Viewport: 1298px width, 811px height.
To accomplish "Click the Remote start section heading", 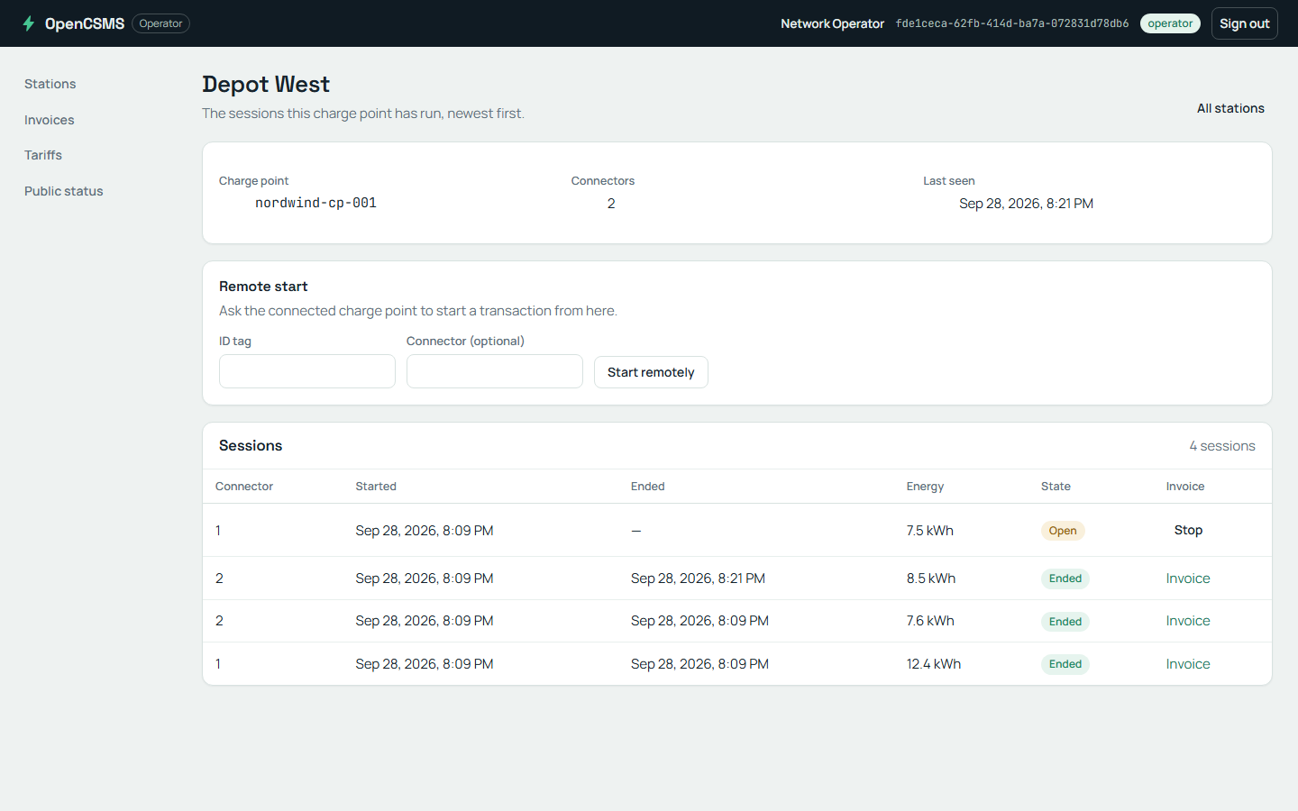I will (x=263, y=287).
